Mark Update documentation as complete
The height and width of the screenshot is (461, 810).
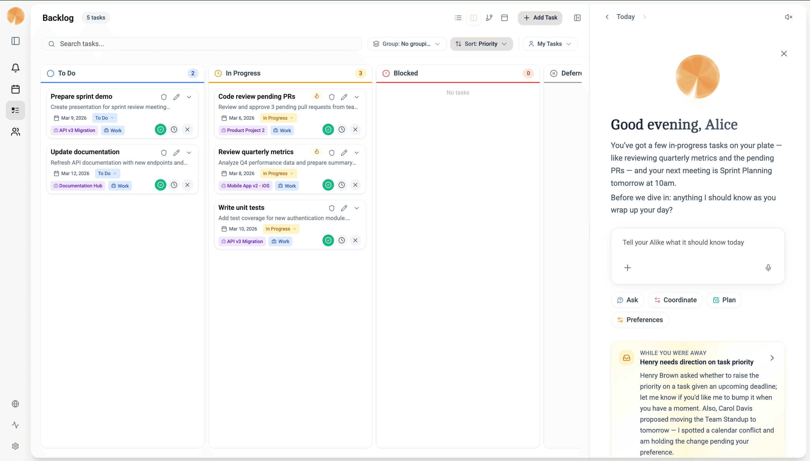pyautogui.click(x=160, y=185)
